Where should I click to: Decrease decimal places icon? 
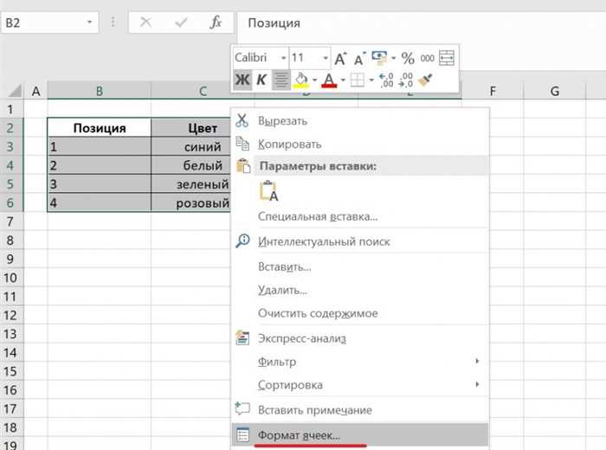click(x=406, y=80)
